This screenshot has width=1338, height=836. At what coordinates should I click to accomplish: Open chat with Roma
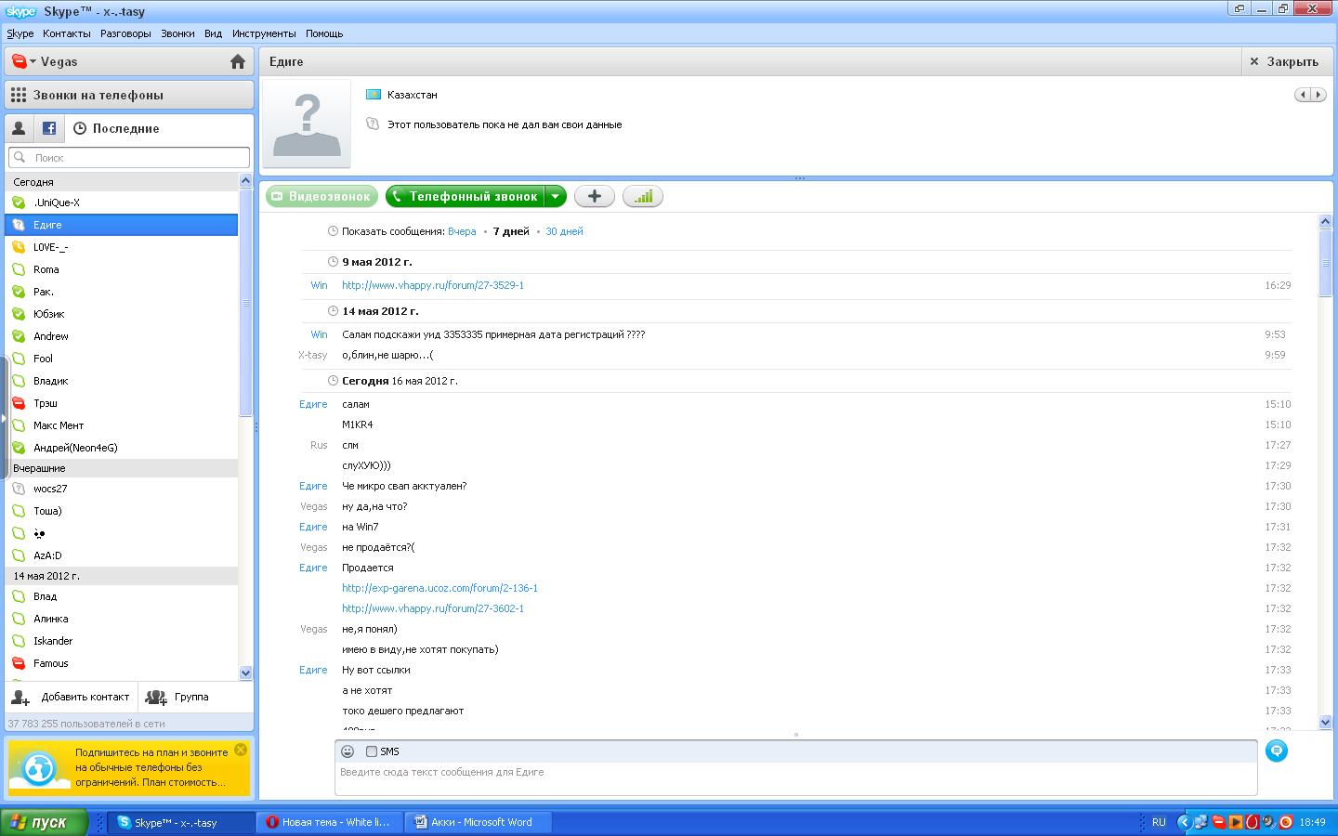tap(122, 269)
